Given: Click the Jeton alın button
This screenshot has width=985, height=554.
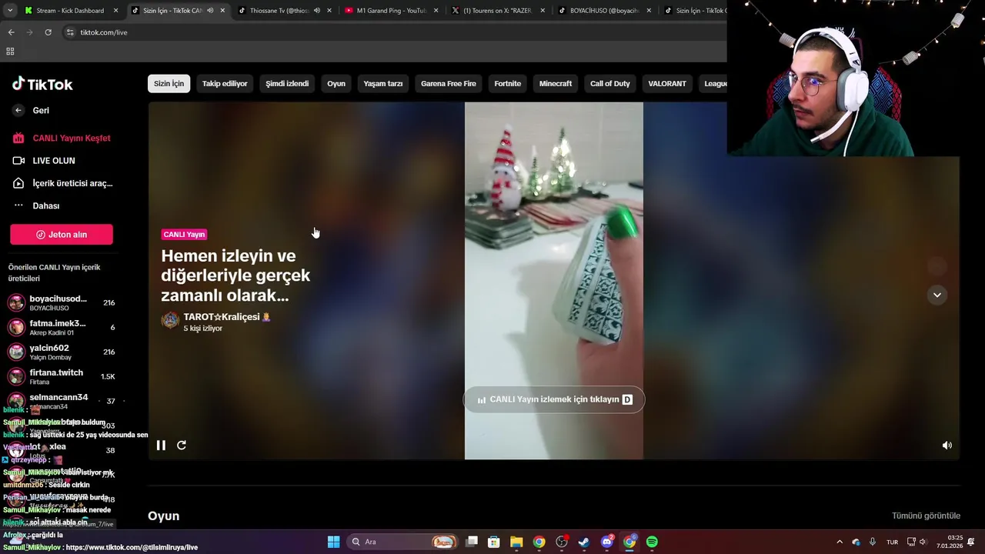Looking at the screenshot, I should tap(62, 235).
